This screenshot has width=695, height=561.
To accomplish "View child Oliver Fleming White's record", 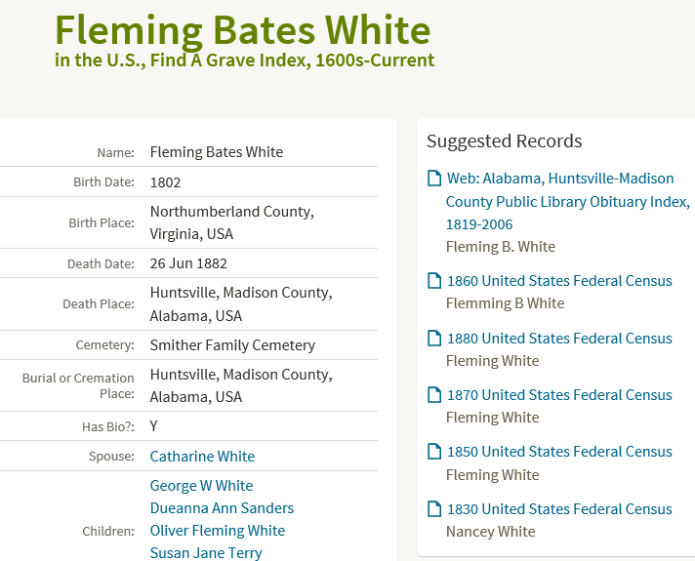I will click(x=217, y=531).
